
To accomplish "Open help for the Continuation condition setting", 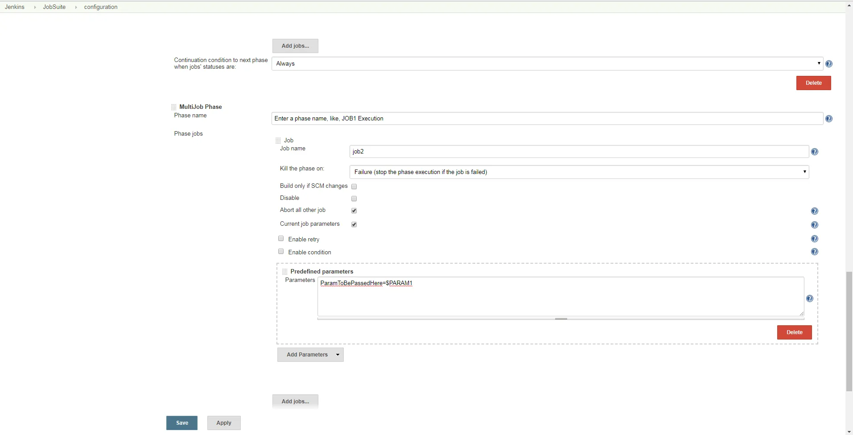I will coord(829,64).
